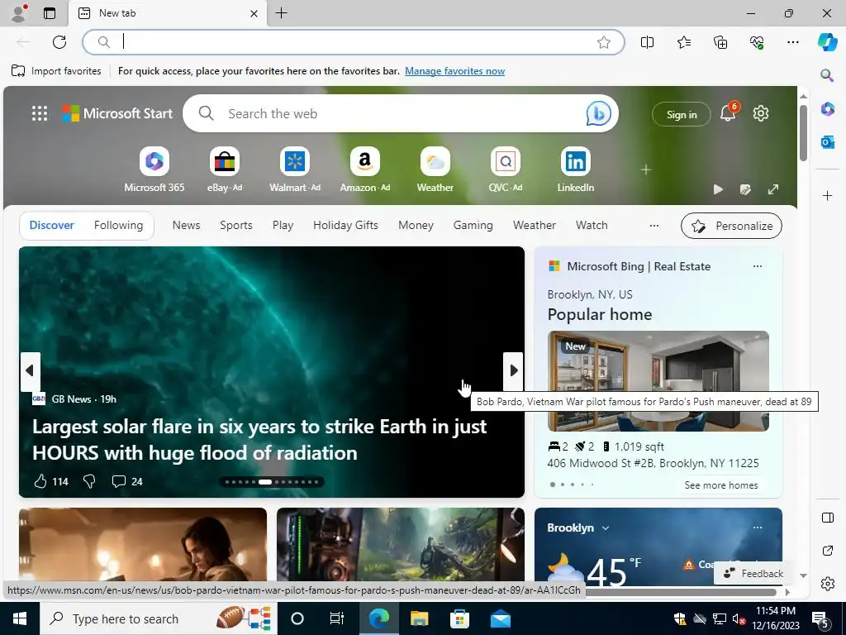The width and height of the screenshot is (846, 635).
Task: Click Import favorites
Action: pos(57,71)
